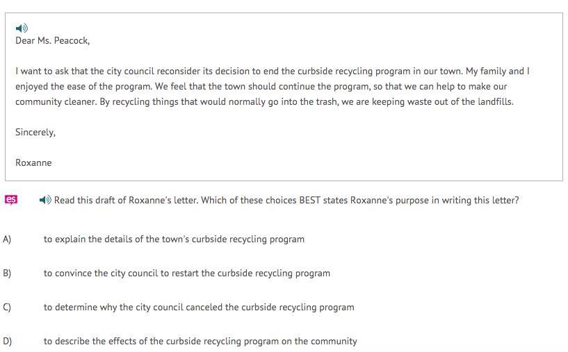568x352 pixels.
Task: Click the letter line starting 'community cleaner'
Action: [x=264, y=102]
